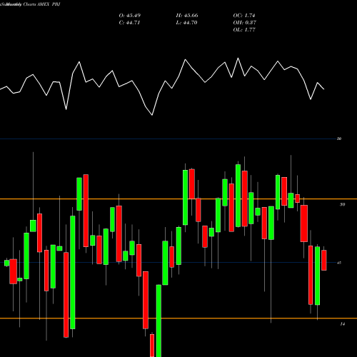
Task: Click the 'OL: 1.77' readout
Action: tap(244, 30)
